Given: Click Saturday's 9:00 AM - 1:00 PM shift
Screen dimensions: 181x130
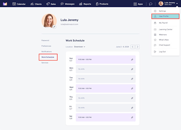Looking at the screenshot, I should point(105,117).
